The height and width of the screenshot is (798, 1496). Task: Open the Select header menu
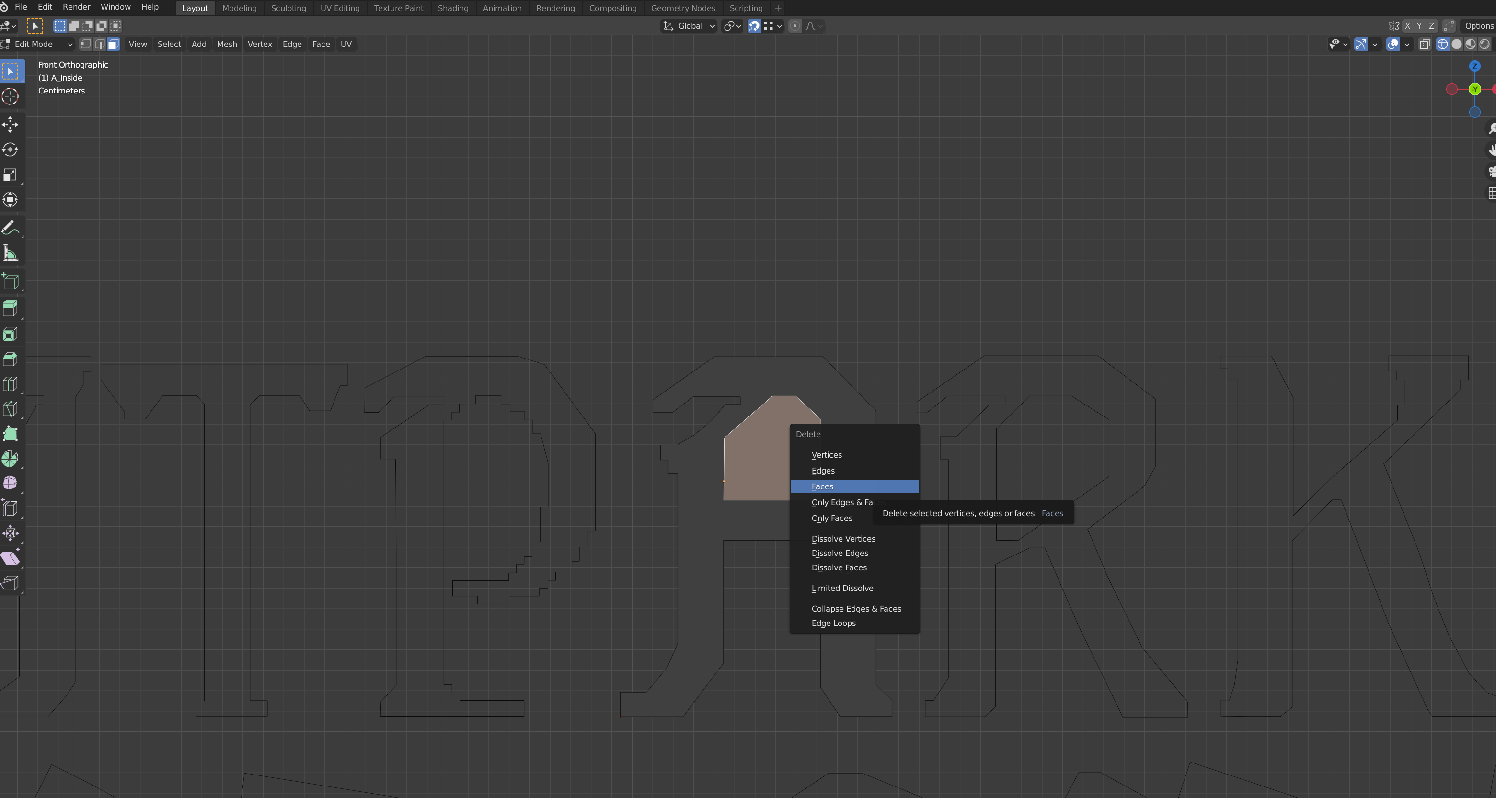[169, 44]
